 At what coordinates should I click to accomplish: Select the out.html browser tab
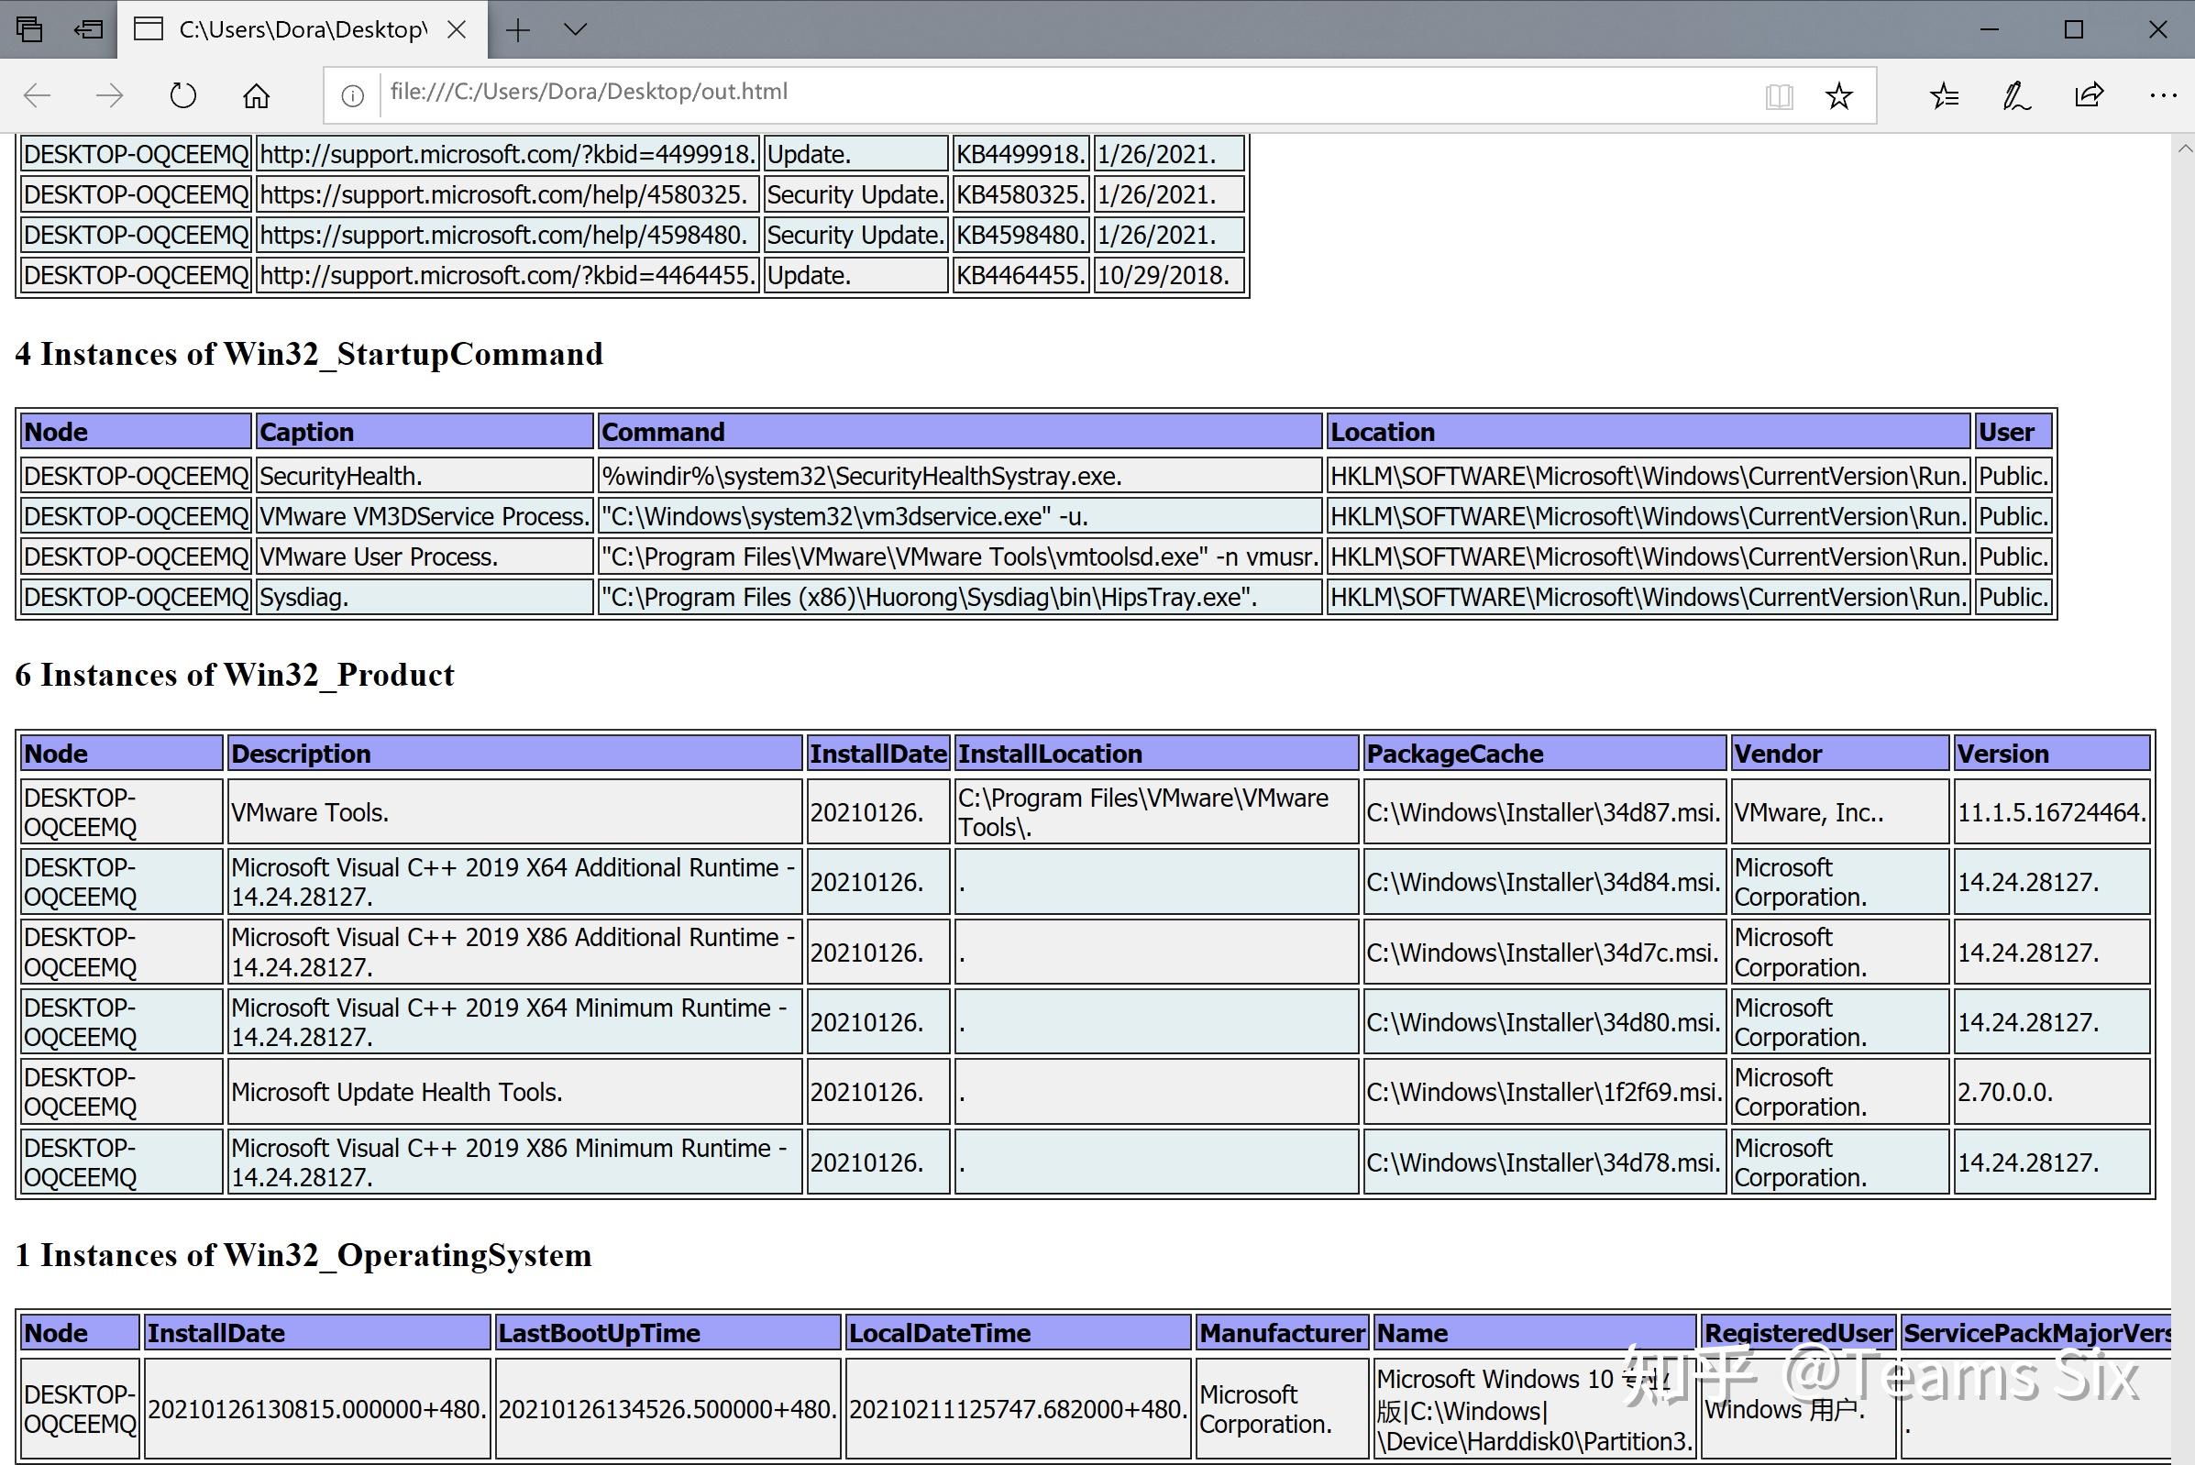coord(290,29)
